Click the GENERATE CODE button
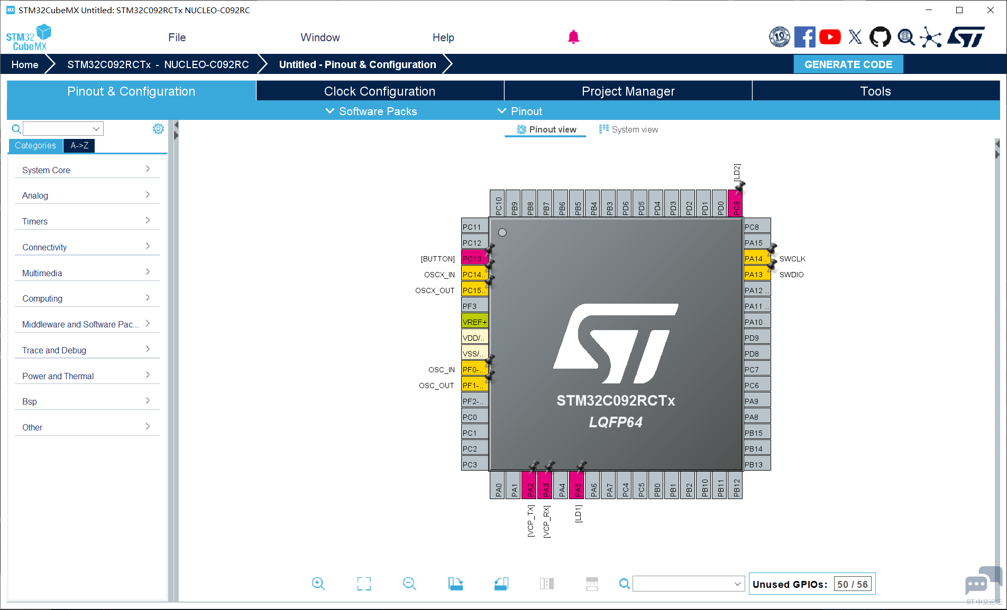 [848, 64]
